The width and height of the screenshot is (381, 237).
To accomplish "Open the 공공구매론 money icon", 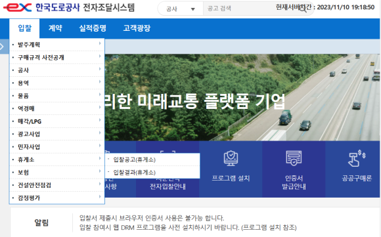I will [357, 158].
